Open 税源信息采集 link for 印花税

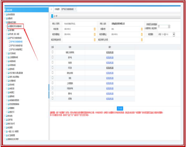(110, 68)
